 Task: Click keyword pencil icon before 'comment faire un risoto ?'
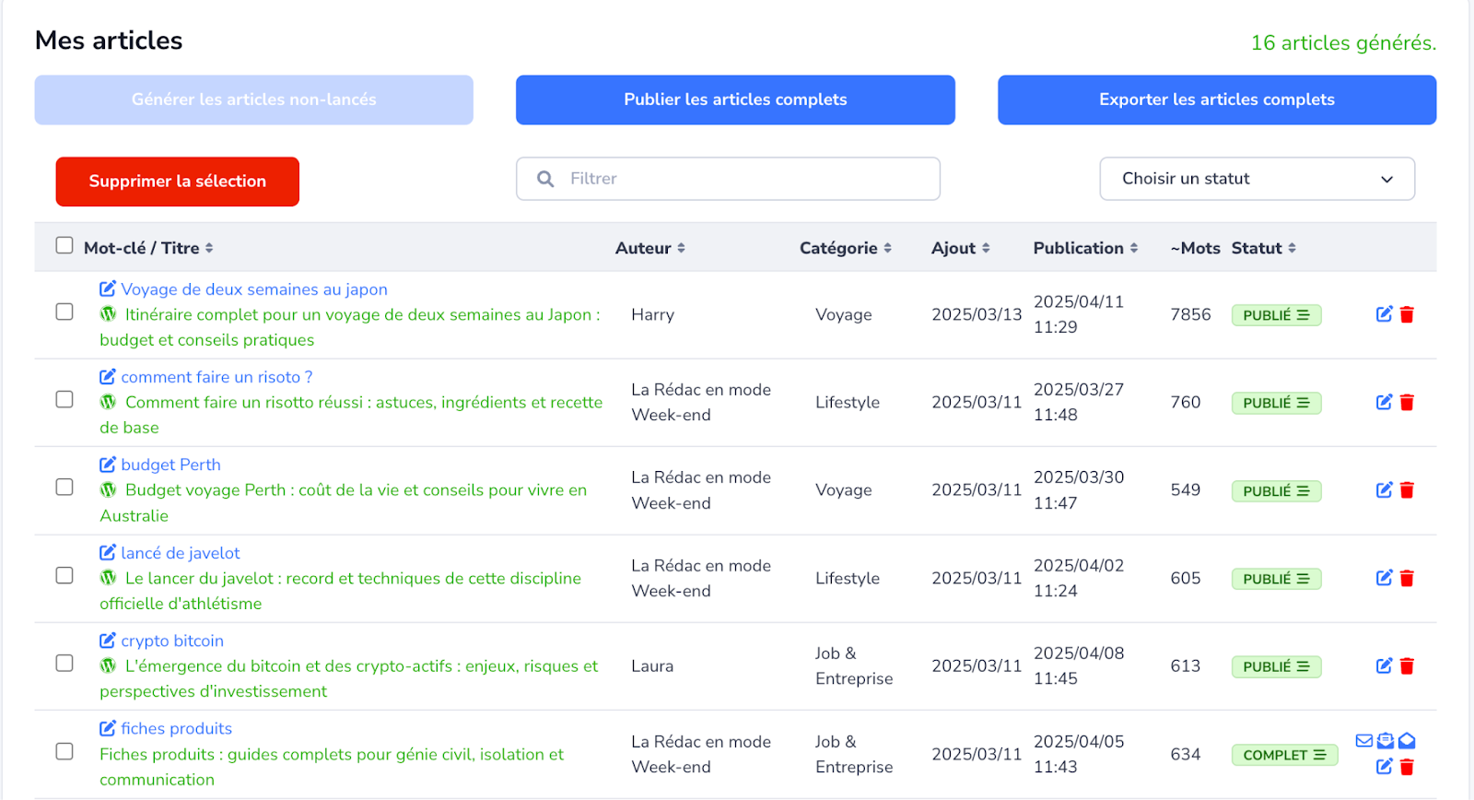(108, 376)
